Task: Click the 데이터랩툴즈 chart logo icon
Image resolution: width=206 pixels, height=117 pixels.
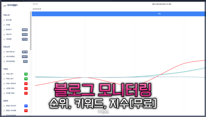Action: tap(5, 6)
